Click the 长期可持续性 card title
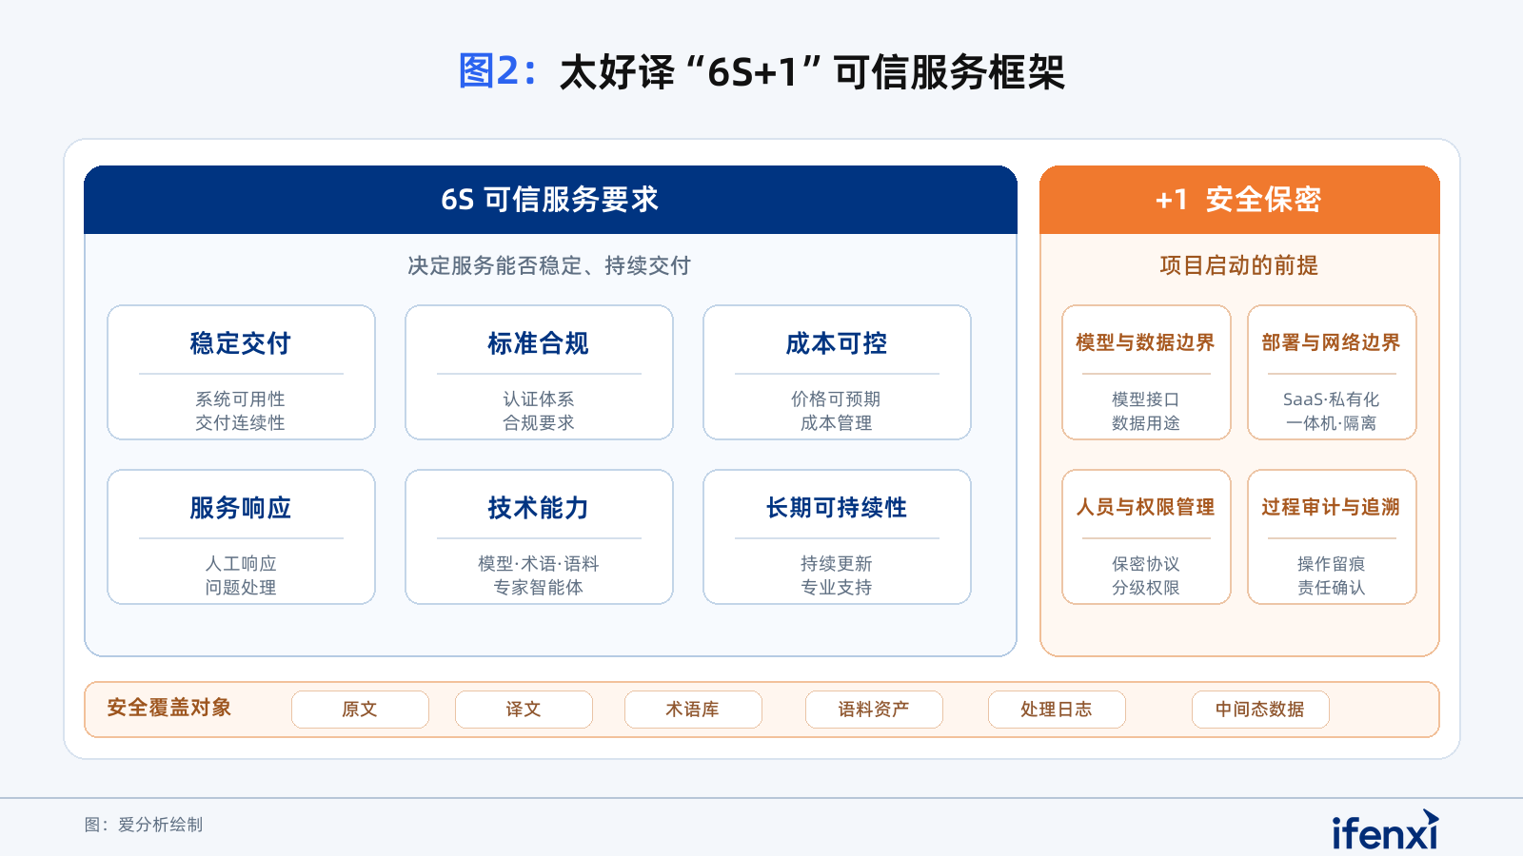Viewport: 1523px width, 856px height. 837,508
